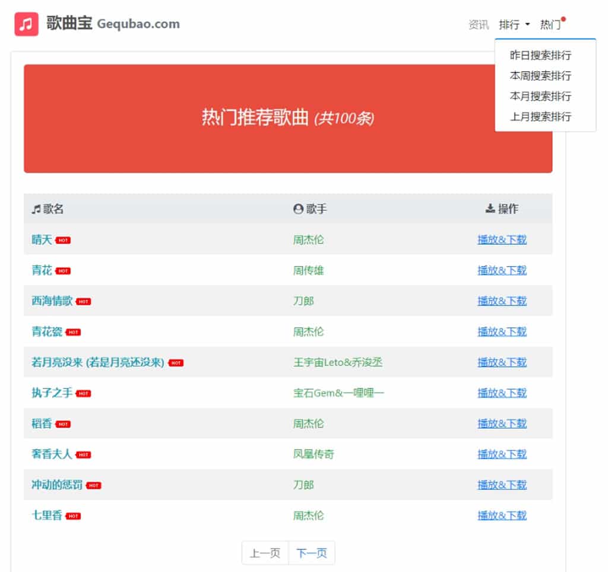Click the user icon beside 歌手 header
The height and width of the screenshot is (572, 608).
298,209
